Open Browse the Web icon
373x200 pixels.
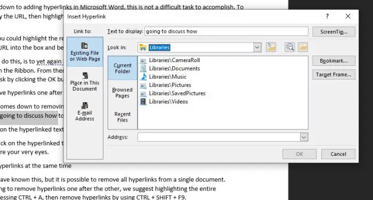(x=290, y=47)
